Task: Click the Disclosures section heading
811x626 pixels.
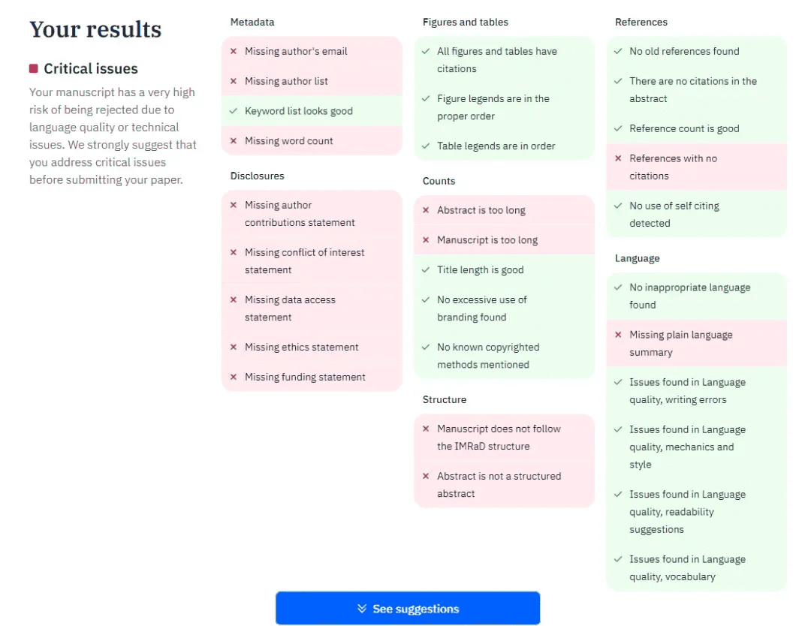Action: pyautogui.click(x=258, y=176)
